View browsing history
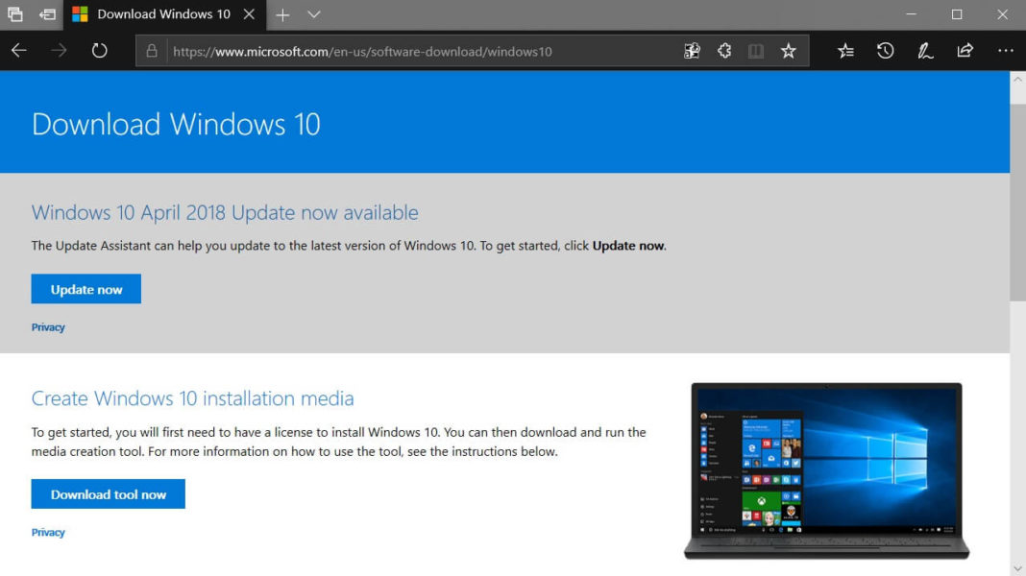The height and width of the screenshot is (576, 1026). tap(885, 50)
